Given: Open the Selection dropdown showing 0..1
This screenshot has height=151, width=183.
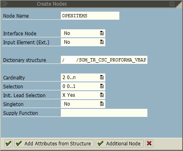Looking at the screenshot, I should click(x=102, y=86).
